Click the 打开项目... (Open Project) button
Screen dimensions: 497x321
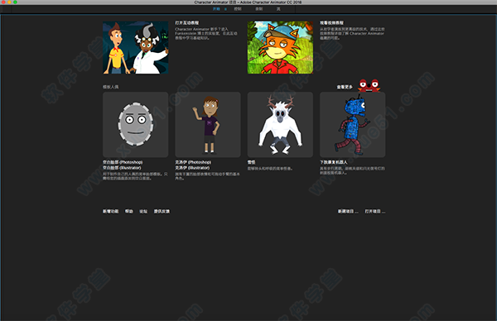pyautogui.click(x=375, y=211)
